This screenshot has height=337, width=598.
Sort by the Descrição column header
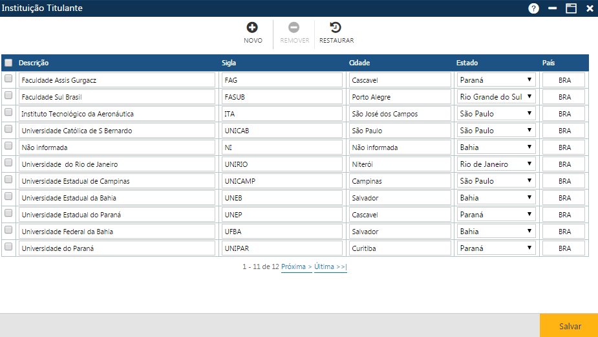click(34, 63)
